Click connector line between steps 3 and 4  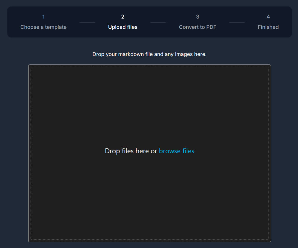tap(237, 22)
